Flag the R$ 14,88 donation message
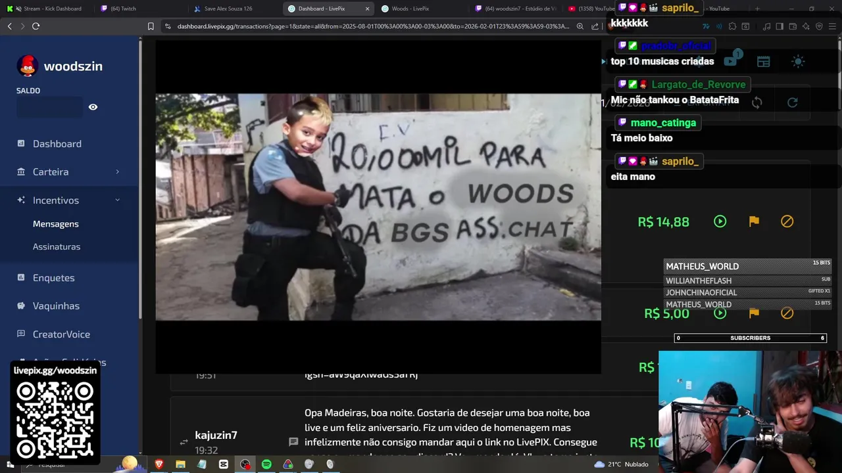 click(x=754, y=221)
